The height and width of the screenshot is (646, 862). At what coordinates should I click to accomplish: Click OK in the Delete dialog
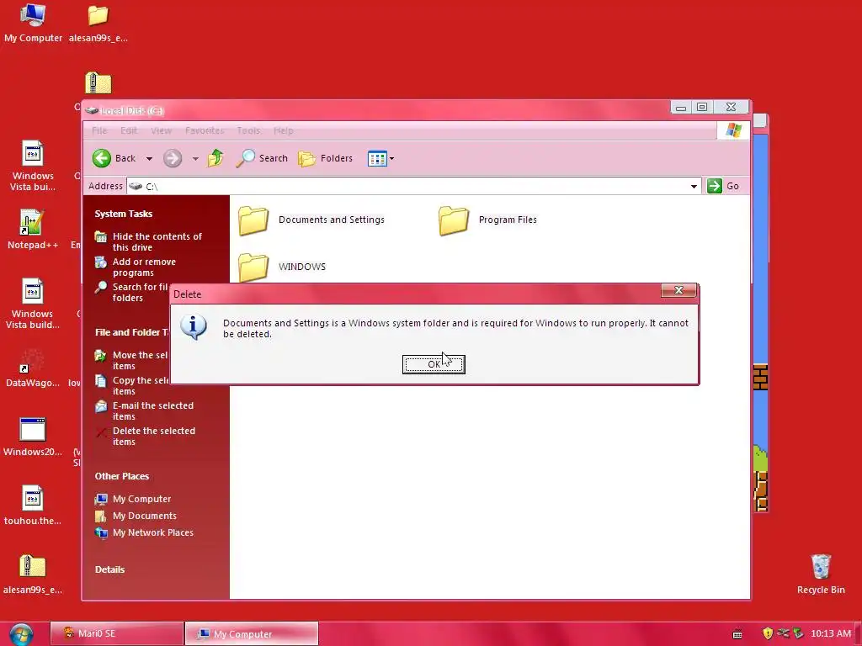(x=434, y=364)
